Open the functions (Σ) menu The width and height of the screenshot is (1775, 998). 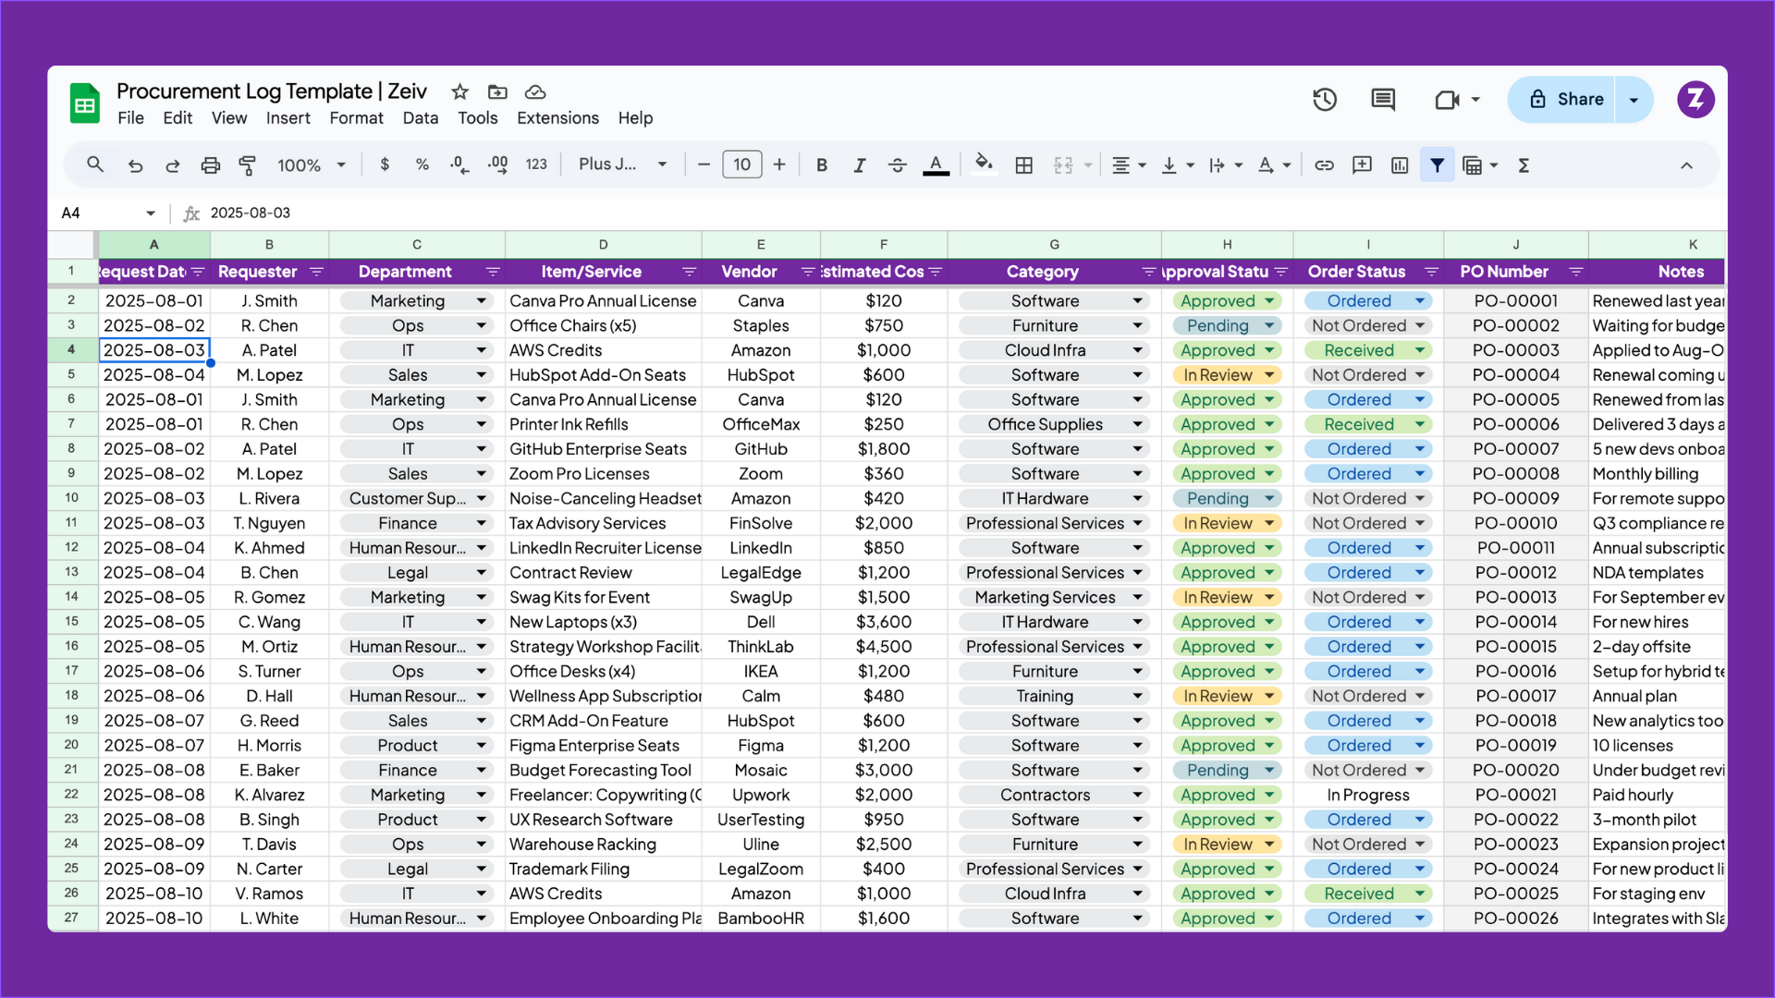[x=1524, y=164]
